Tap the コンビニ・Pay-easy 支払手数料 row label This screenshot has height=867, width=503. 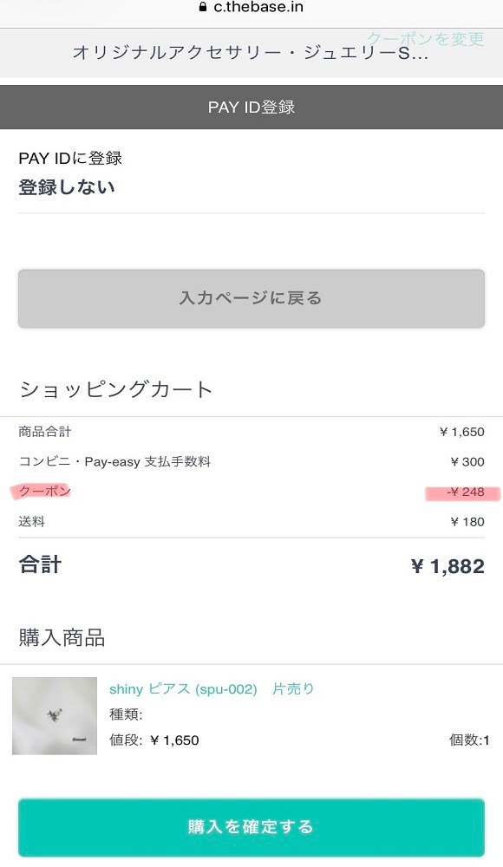pyautogui.click(x=114, y=462)
